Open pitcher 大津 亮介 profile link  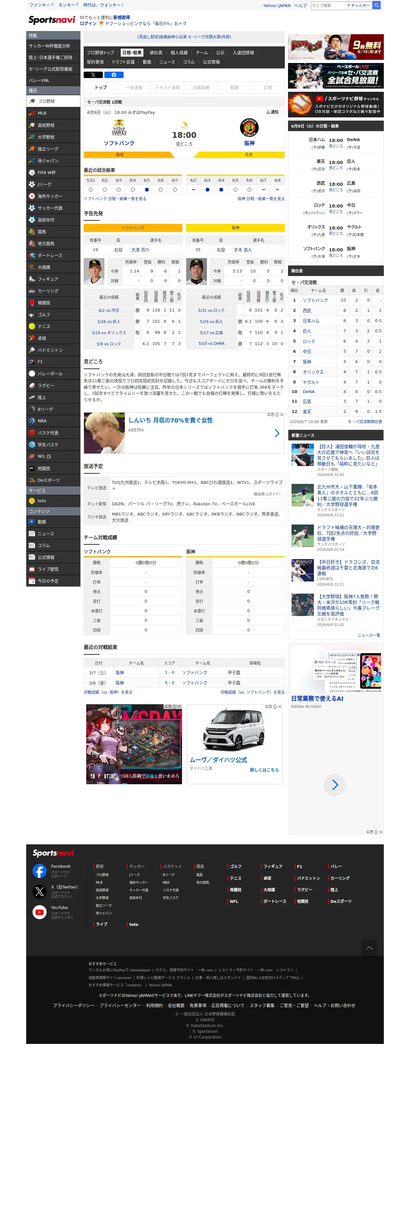coord(140,250)
